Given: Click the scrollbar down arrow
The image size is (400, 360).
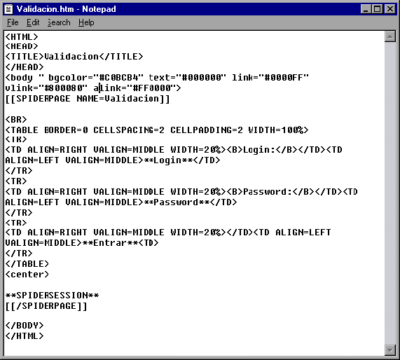Looking at the screenshot, I should (x=389, y=350).
